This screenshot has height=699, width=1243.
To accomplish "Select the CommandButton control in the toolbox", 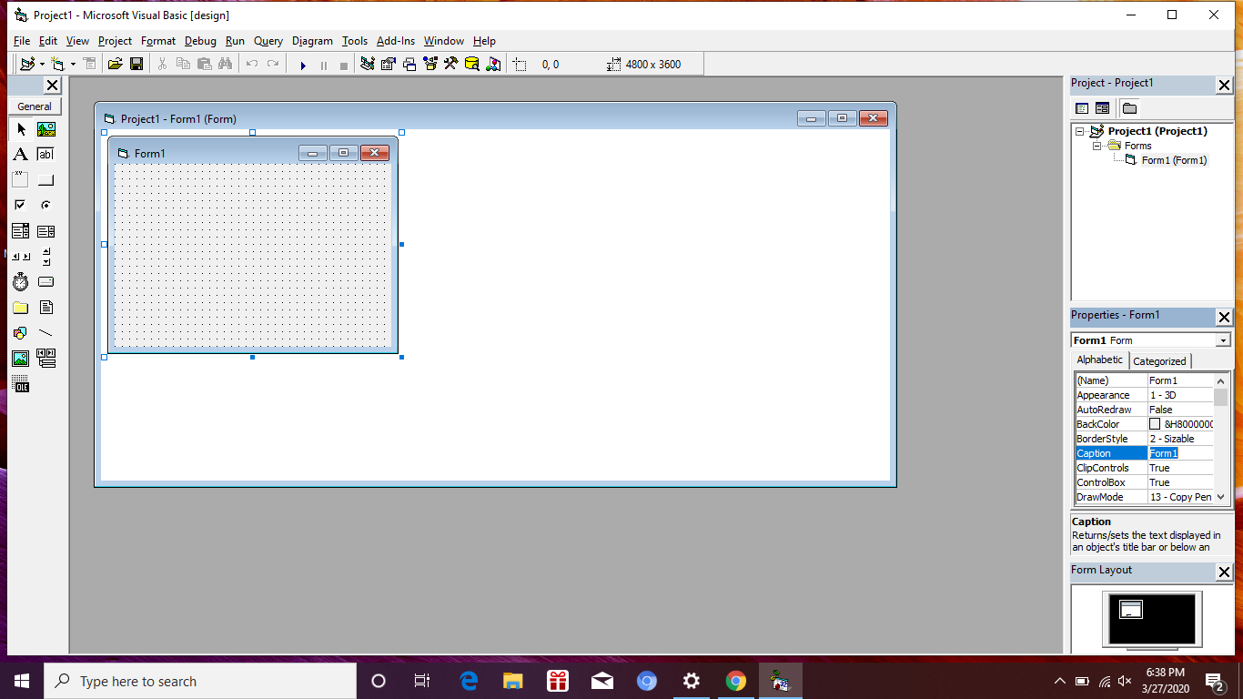I will (46, 180).
